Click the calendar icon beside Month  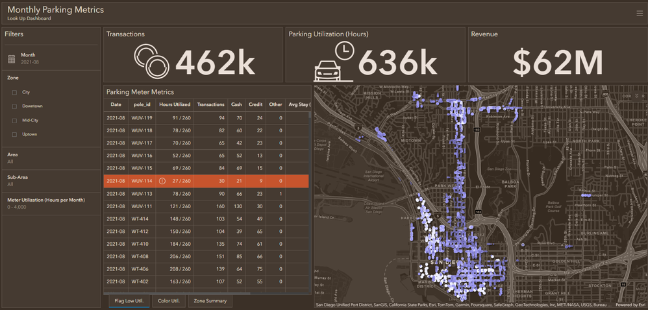point(12,59)
